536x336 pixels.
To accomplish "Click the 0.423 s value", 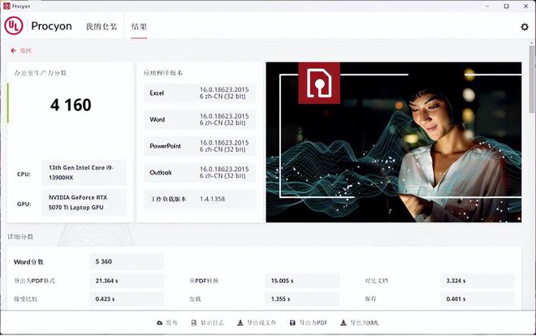I will point(127,299).
